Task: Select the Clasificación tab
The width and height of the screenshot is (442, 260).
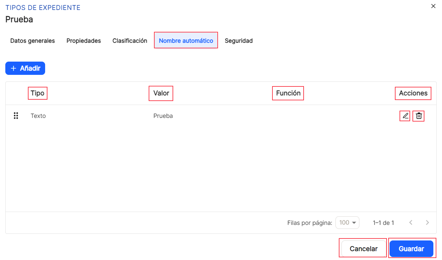Action: (x=130, y=41)
